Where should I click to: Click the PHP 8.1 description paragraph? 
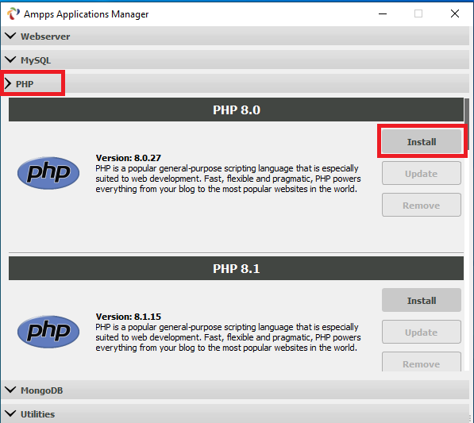point(228,337)
